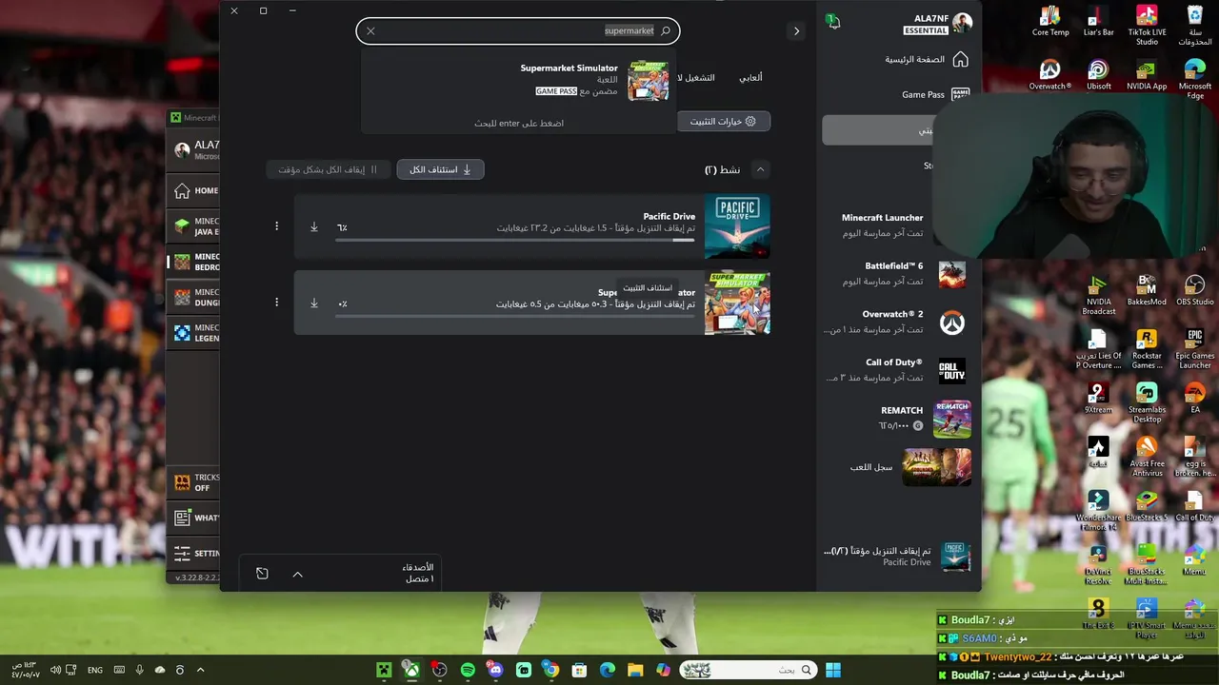Open Spotify in taskbar
Image resolution: width=1219 pixels, height=685 pixels.
(468, 671)
